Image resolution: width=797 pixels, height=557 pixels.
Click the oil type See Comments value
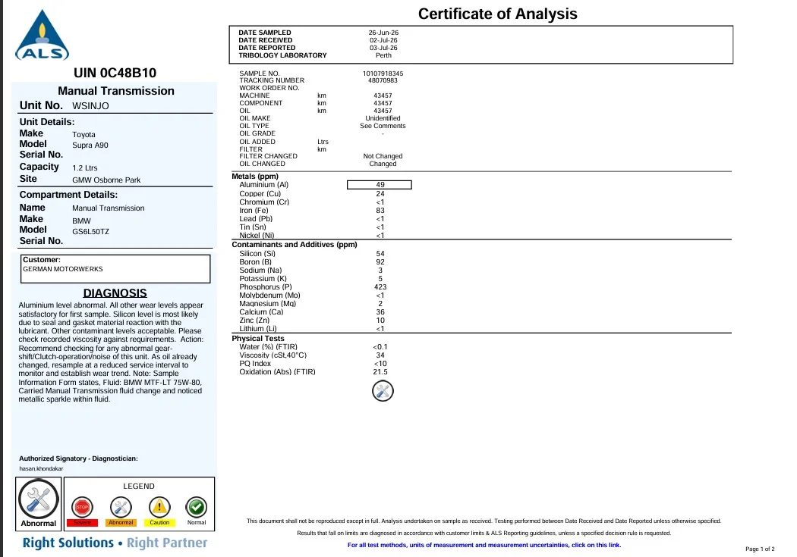coord(383,126)
